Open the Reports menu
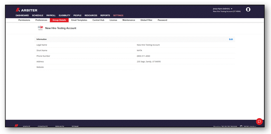 pyautogui.click(x=105, y=15)
